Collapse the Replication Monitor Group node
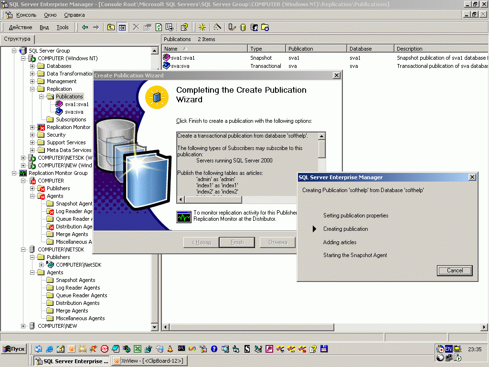Screen dimensions: 489x367 pyautogui.click(x=14, y=173)
